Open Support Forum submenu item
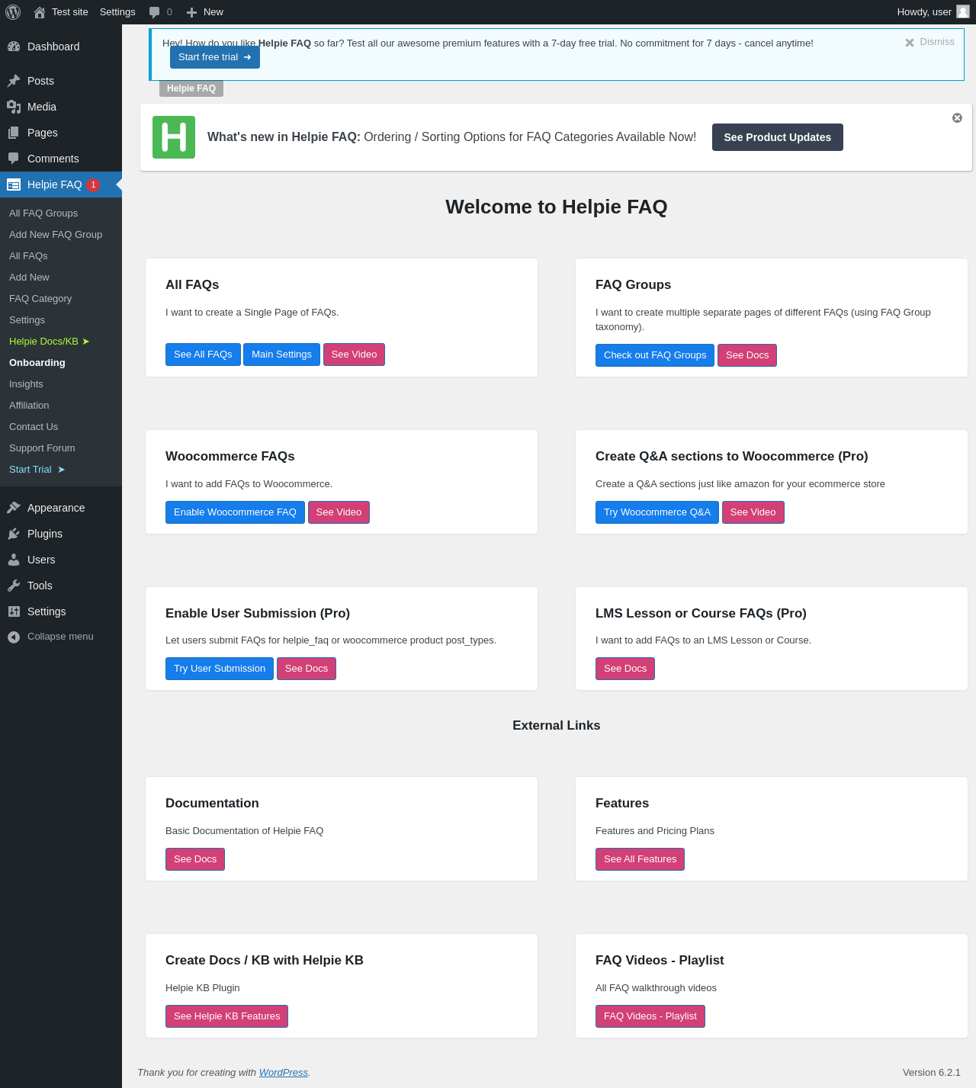This screenshot has height=1088, width=976. click(42, 448)
